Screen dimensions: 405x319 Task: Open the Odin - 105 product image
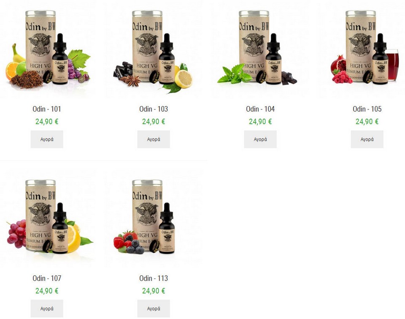pyautogui.click(x=367, y=49)
